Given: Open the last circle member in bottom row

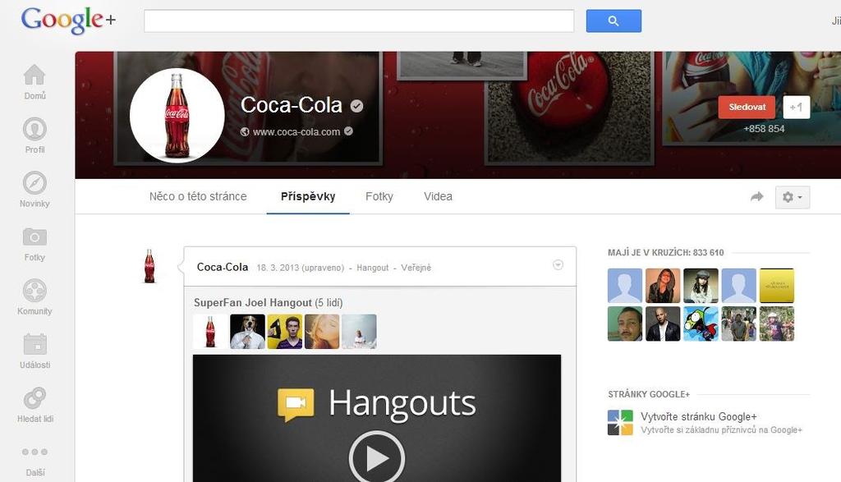Looking at the screenshot, I should (777, 324).
